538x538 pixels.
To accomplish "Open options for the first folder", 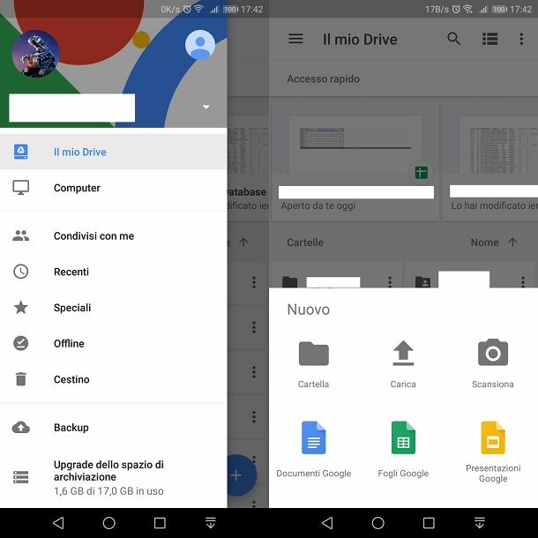I will click(x=390, y=281).
